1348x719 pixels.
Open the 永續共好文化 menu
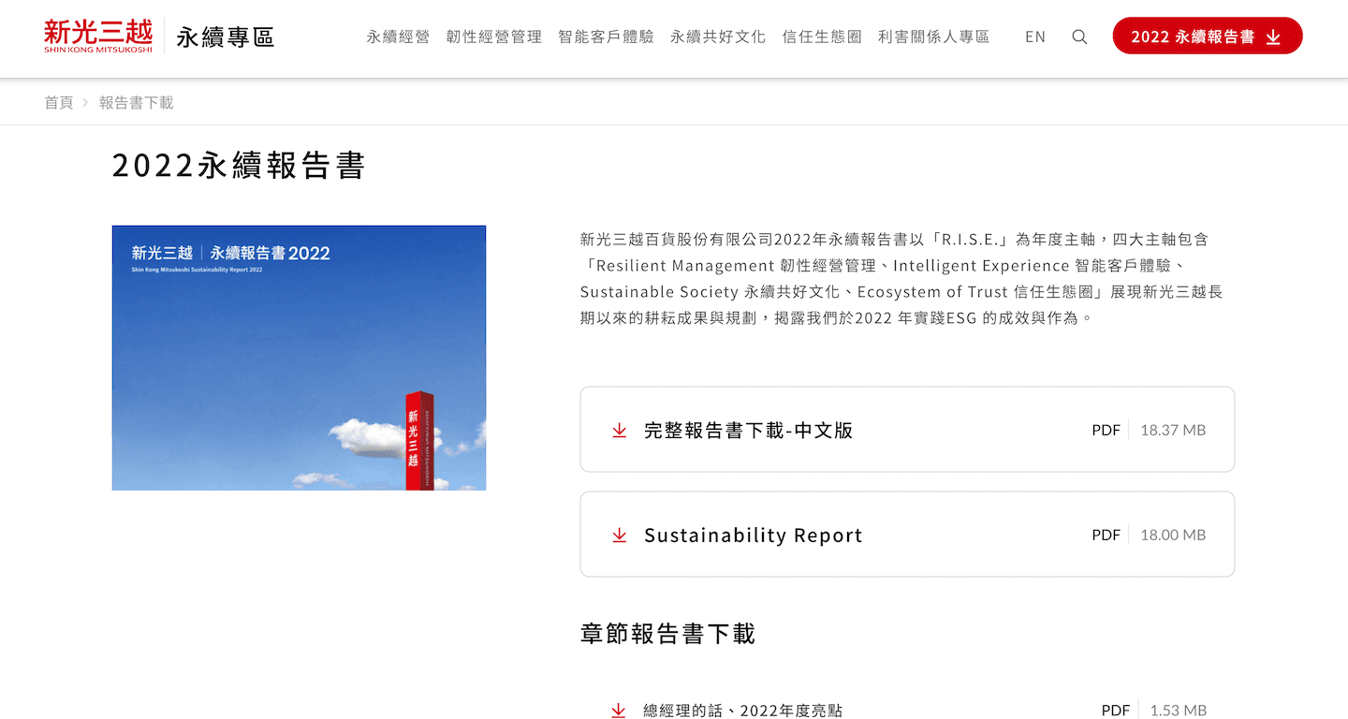[x=718, y=37]
